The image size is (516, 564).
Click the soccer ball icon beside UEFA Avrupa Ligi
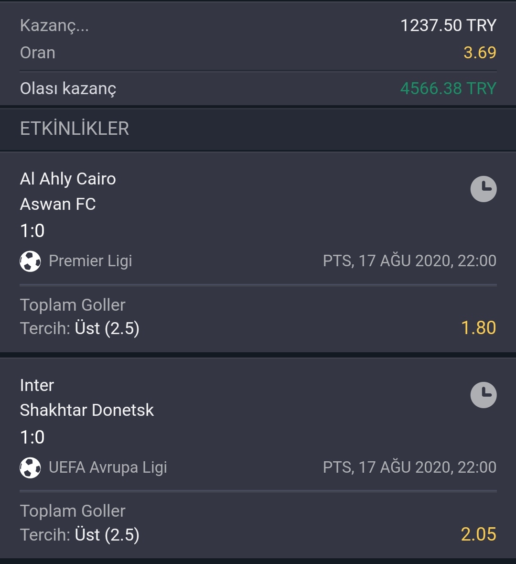30,467
